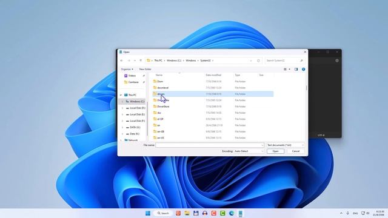Expand DATA (G:) tree node
This screenshot has height=218, width=388.
click(x=122, y=127)
